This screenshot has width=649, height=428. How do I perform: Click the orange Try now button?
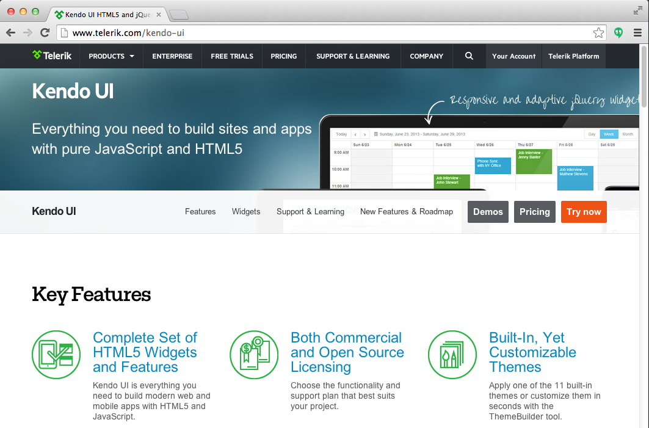coord(584,211)
